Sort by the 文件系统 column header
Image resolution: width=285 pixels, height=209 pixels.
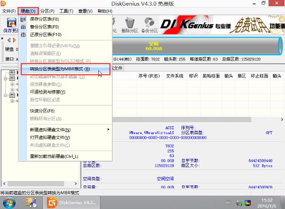175,76
